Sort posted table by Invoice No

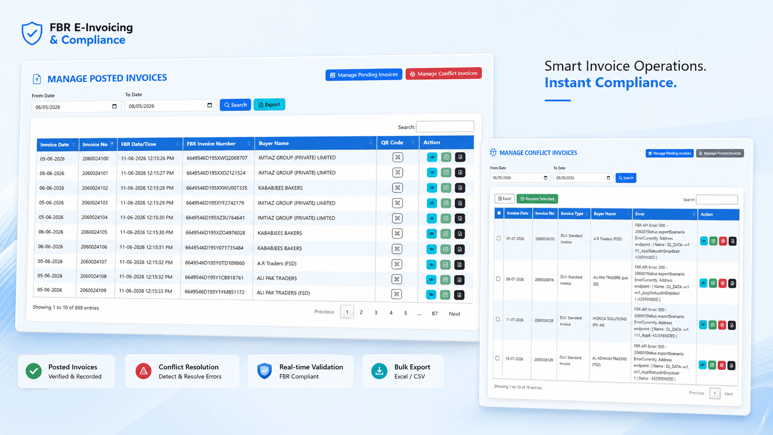98,144
